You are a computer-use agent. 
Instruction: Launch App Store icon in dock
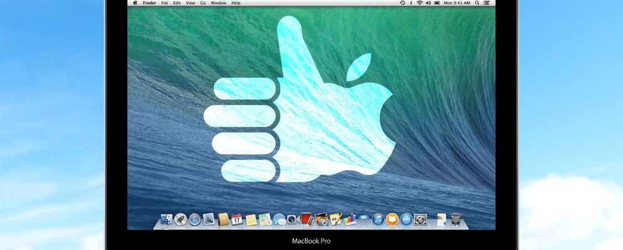(x=406, y=219)
